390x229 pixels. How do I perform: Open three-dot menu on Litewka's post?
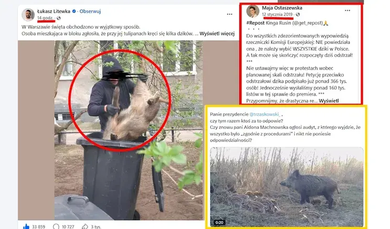tap(229, 15)
